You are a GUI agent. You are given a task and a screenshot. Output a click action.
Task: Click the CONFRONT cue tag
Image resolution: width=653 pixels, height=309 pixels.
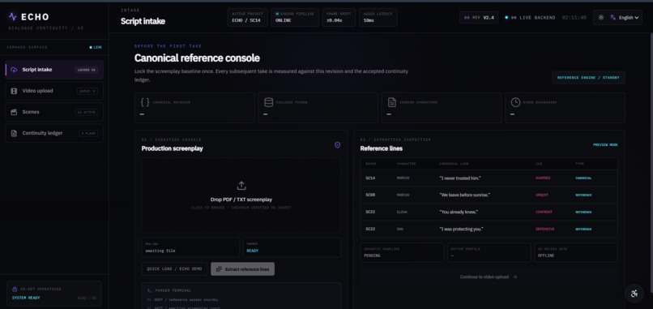(544, 212)
